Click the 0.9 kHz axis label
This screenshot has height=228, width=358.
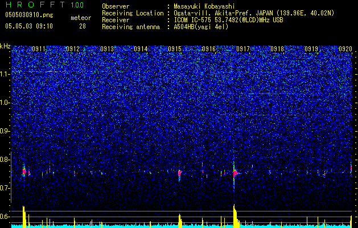click(5, 131)
